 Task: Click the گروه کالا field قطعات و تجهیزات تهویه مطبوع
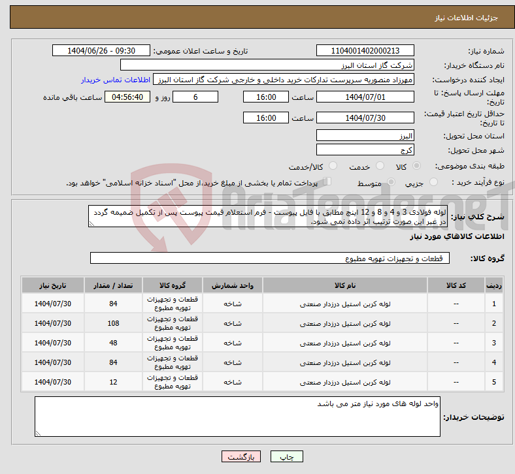[x=270, y=258]
